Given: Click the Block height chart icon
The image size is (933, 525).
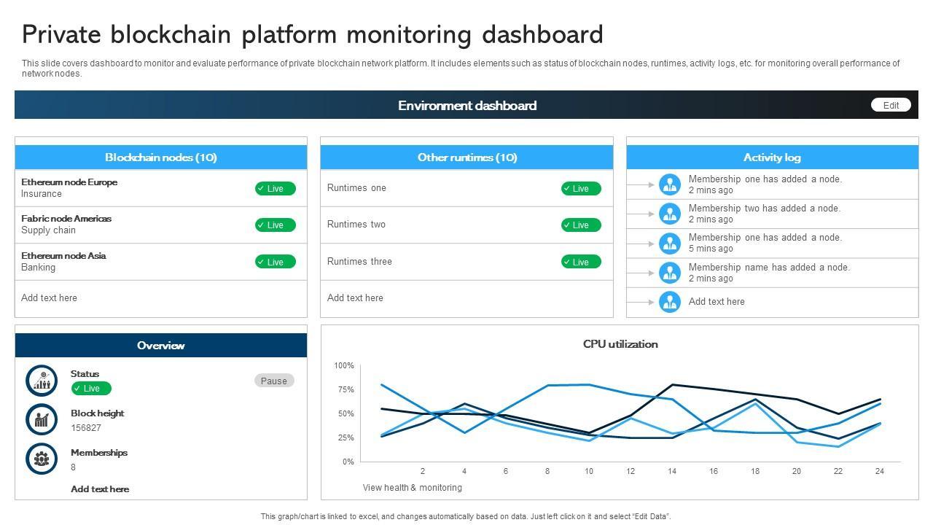Looking at the screenshot, I should pyautogui.click(x=42, y=419).
